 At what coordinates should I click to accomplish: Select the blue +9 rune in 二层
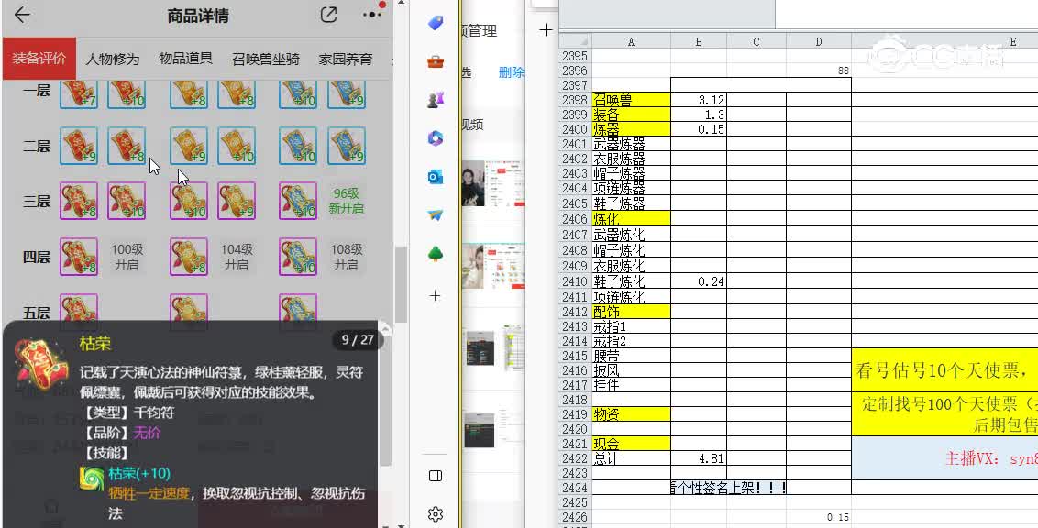pos(347,147)
